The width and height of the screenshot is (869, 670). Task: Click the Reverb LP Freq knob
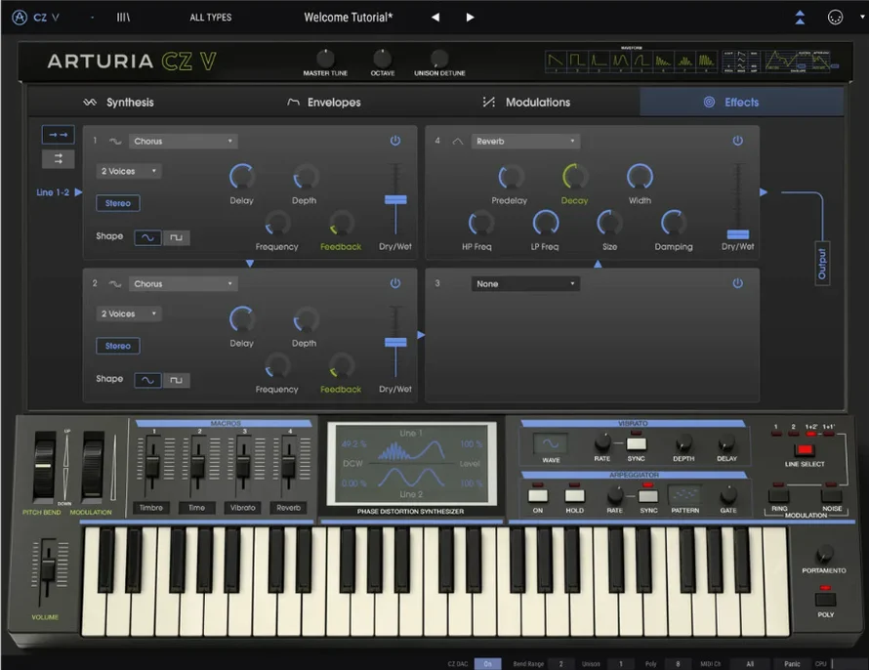pyautogui.click(x=546, y=224)
